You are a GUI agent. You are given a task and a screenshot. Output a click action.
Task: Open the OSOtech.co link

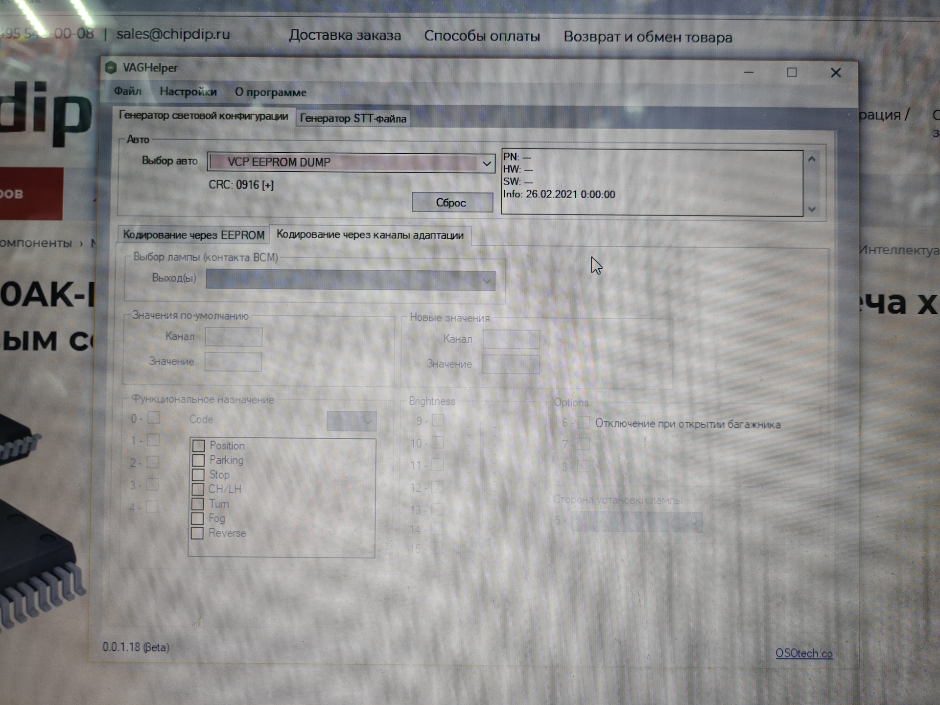coord(803,653)
